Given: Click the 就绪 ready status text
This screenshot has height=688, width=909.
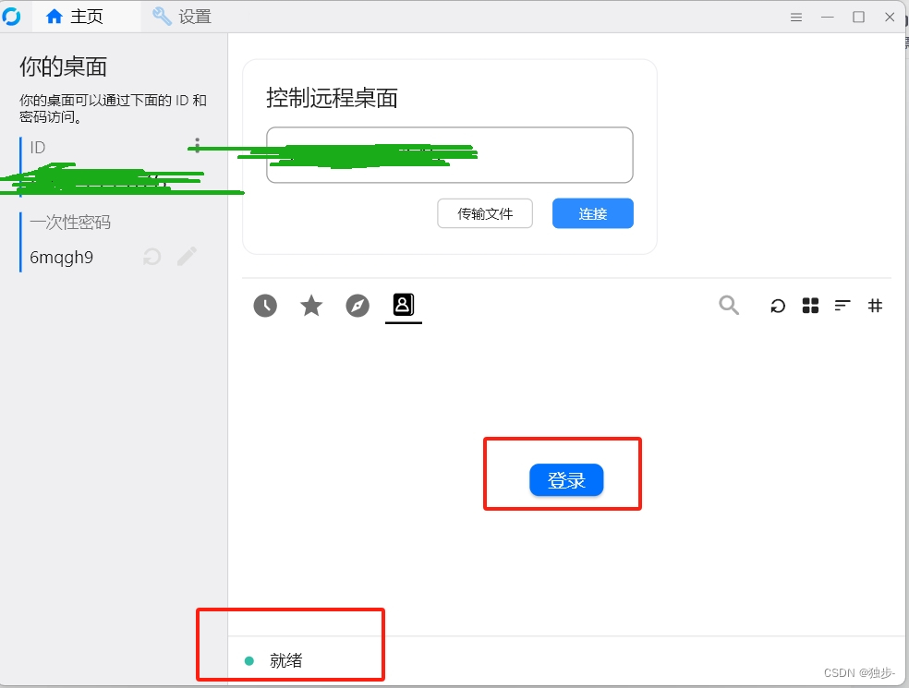Looking at the screenshot, I should point(285,660).
